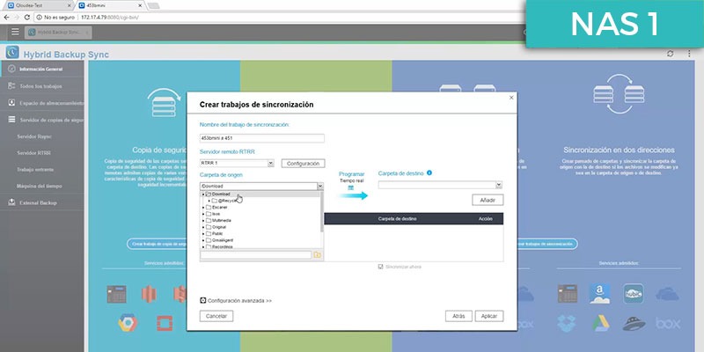Close the Crear trabajos de sincronización dialog
The width and height of the screenshot is (704, 352).
pos(511,98)
